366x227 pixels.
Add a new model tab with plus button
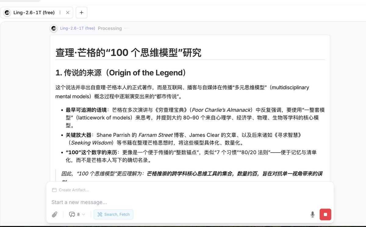click(x=81, y=12)
